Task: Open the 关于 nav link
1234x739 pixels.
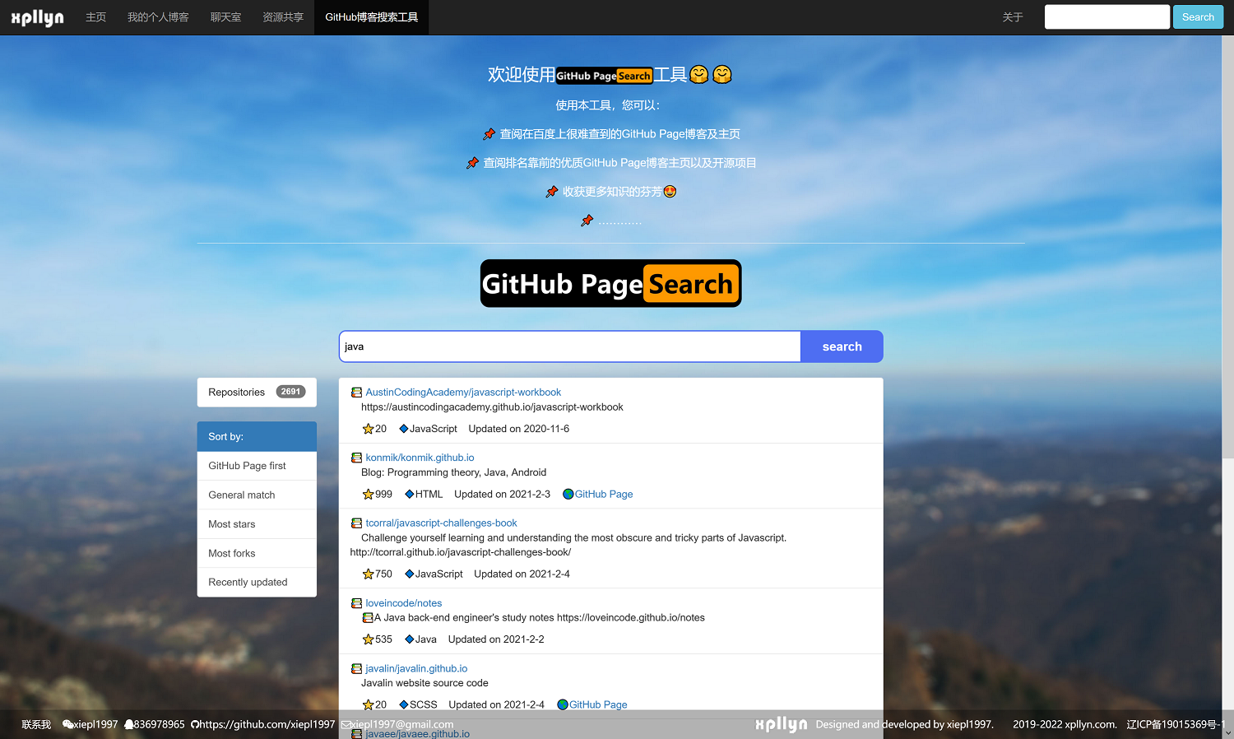Action: (x=1013, y=17)
